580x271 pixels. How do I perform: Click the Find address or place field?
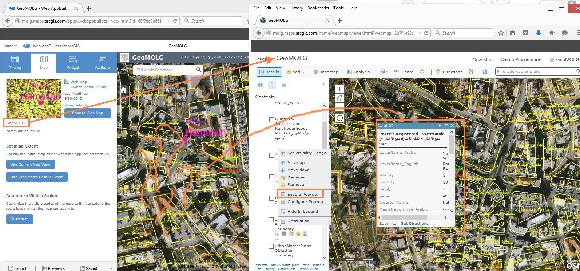535,71
